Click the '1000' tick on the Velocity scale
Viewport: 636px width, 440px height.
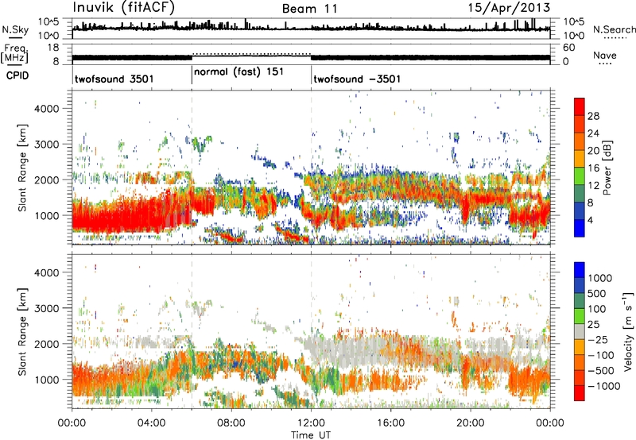599,278
